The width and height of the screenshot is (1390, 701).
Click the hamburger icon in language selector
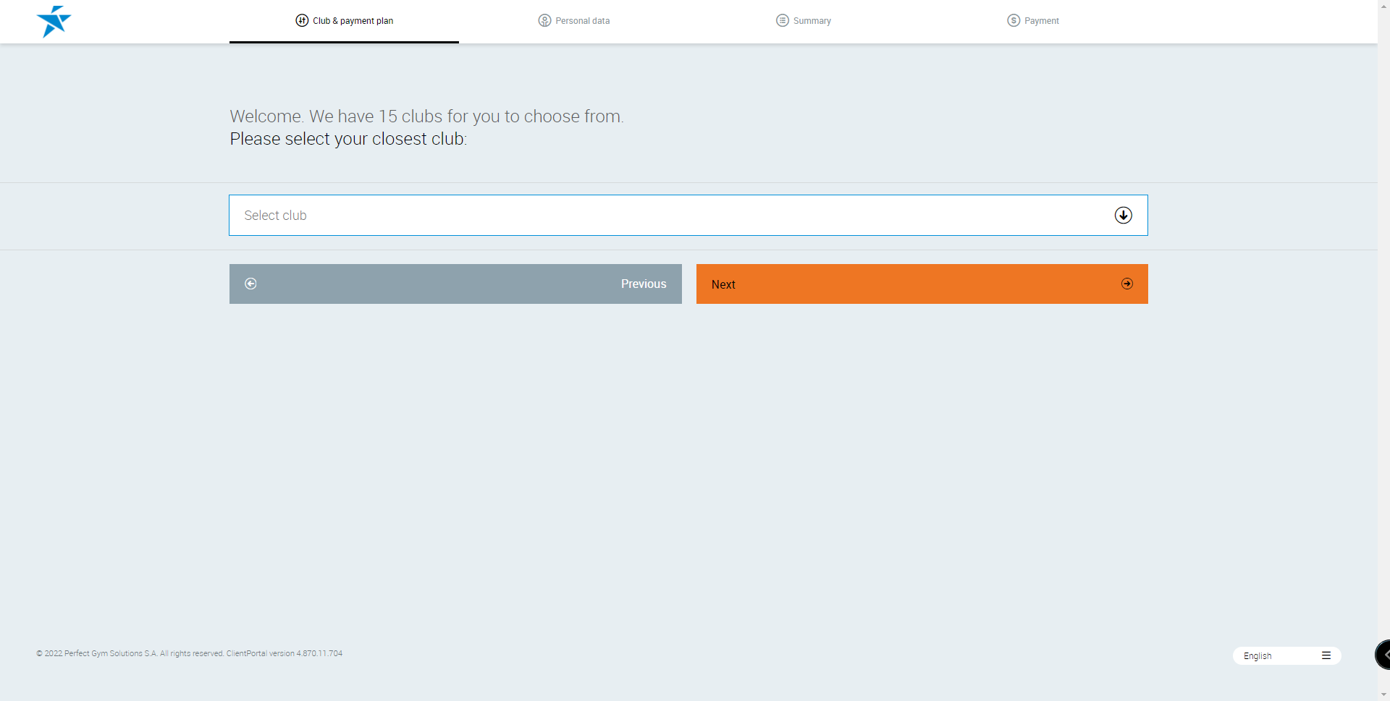[x=1326, y=655]
